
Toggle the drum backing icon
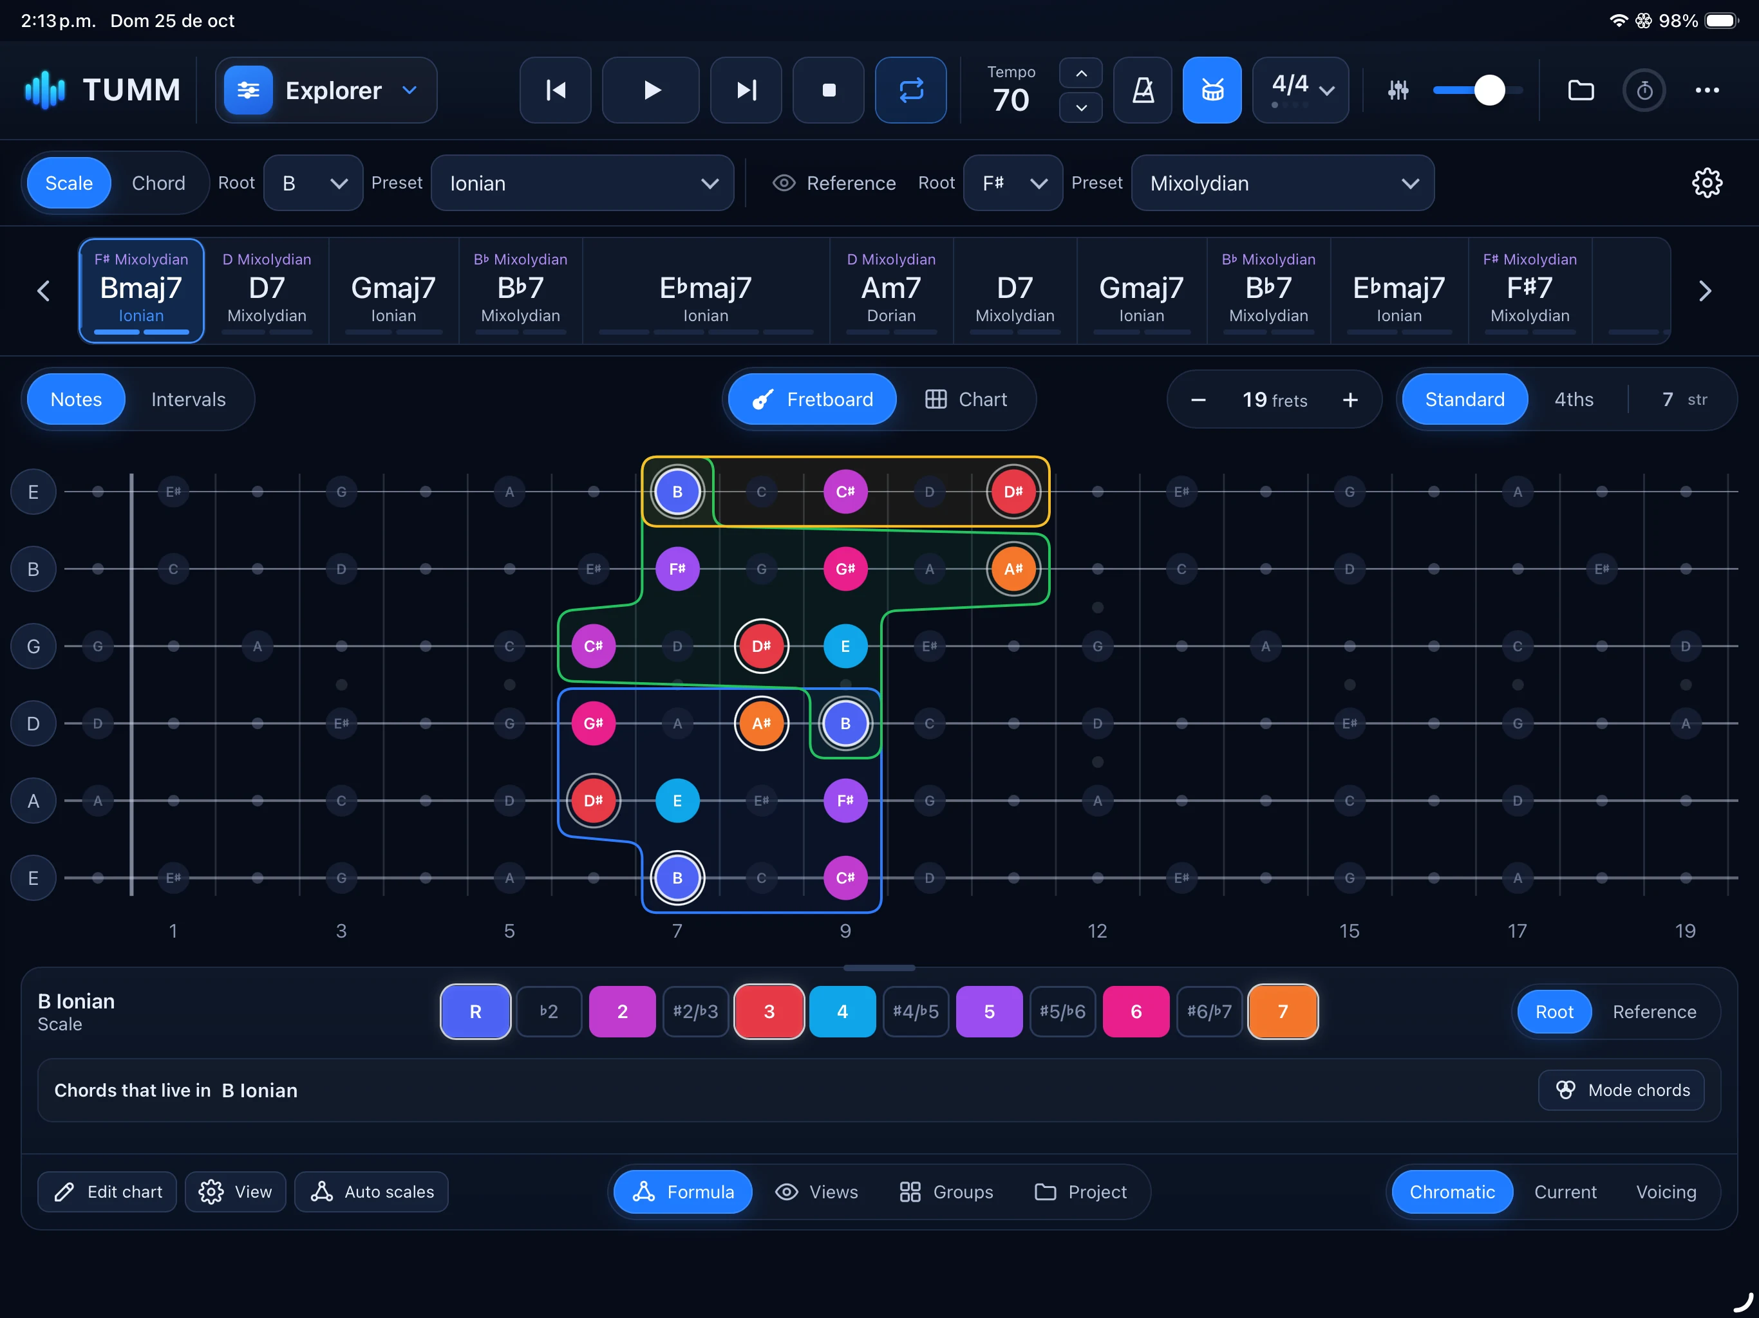tap(1212, 90)
